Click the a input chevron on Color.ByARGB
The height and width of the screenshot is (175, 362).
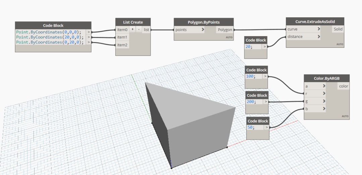click(324, 86)
